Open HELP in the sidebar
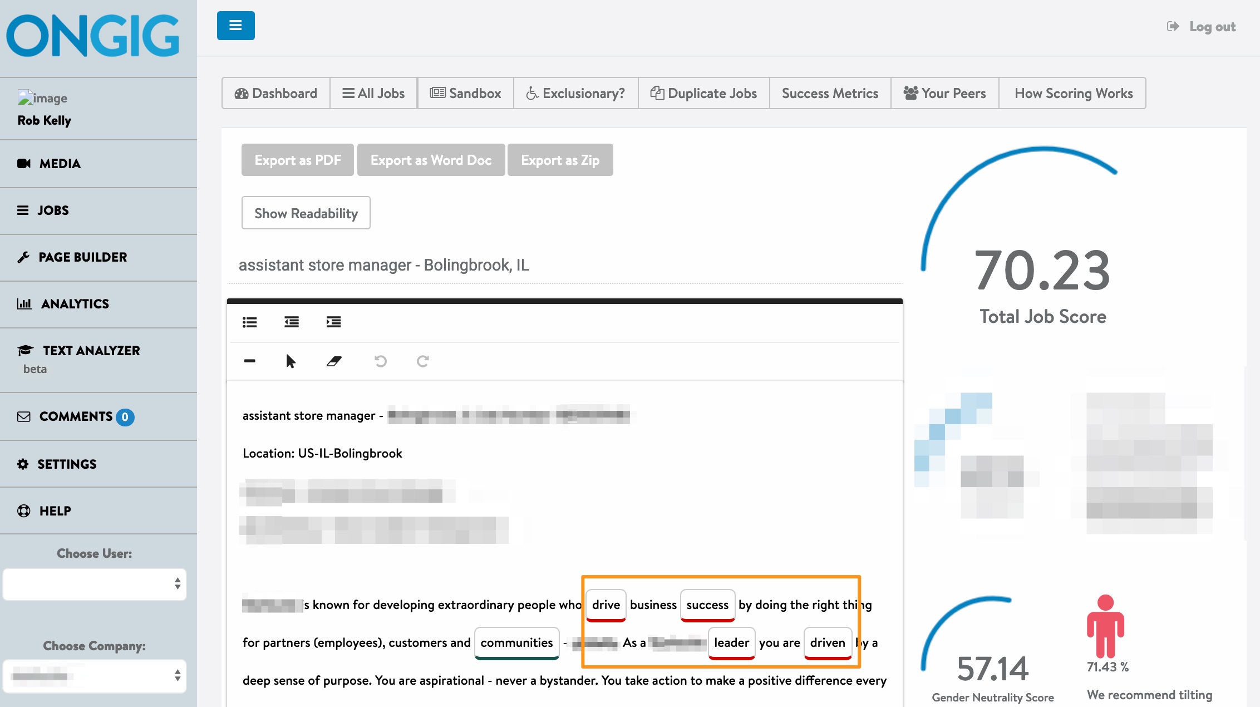1260x707 pixels. click(x=99, y=511)
